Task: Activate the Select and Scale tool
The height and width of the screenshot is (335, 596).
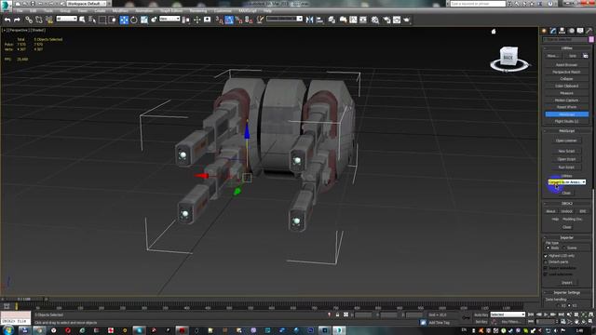Action: tap(144, 20)
